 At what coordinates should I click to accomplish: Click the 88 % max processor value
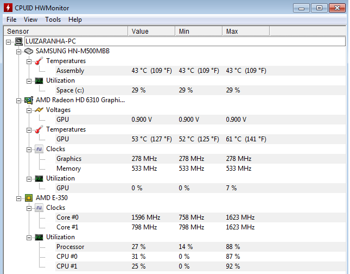pos(233,247)
